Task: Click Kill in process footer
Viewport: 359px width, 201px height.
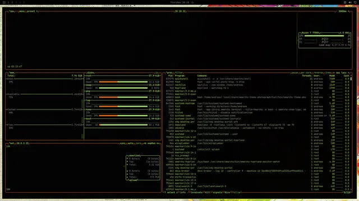Action: [208, 192]
